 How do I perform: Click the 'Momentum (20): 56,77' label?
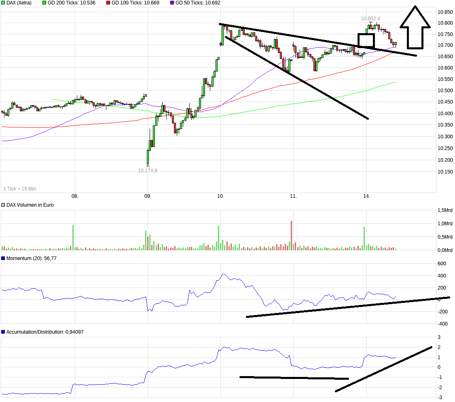tap(31, 258)
